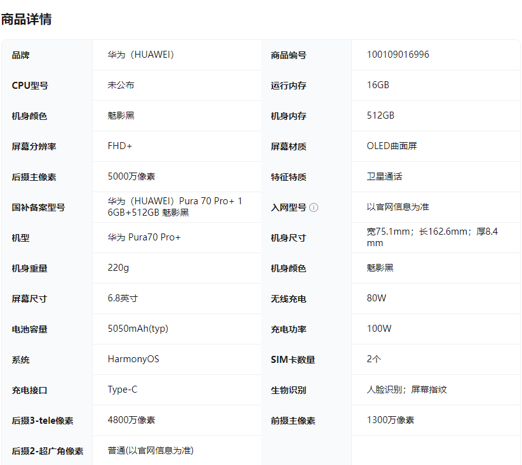The height and width of the screenshot is (465, 522).
Task: Select the 512GB storage value
Action: point(380,115)
